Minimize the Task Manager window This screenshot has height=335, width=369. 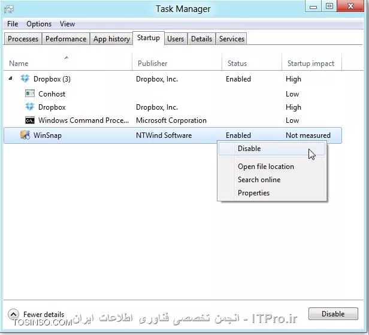(x=313, y=6)
